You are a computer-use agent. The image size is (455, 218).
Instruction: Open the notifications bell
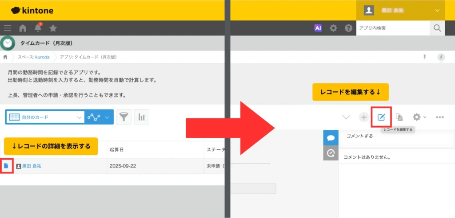click(38, 28)
